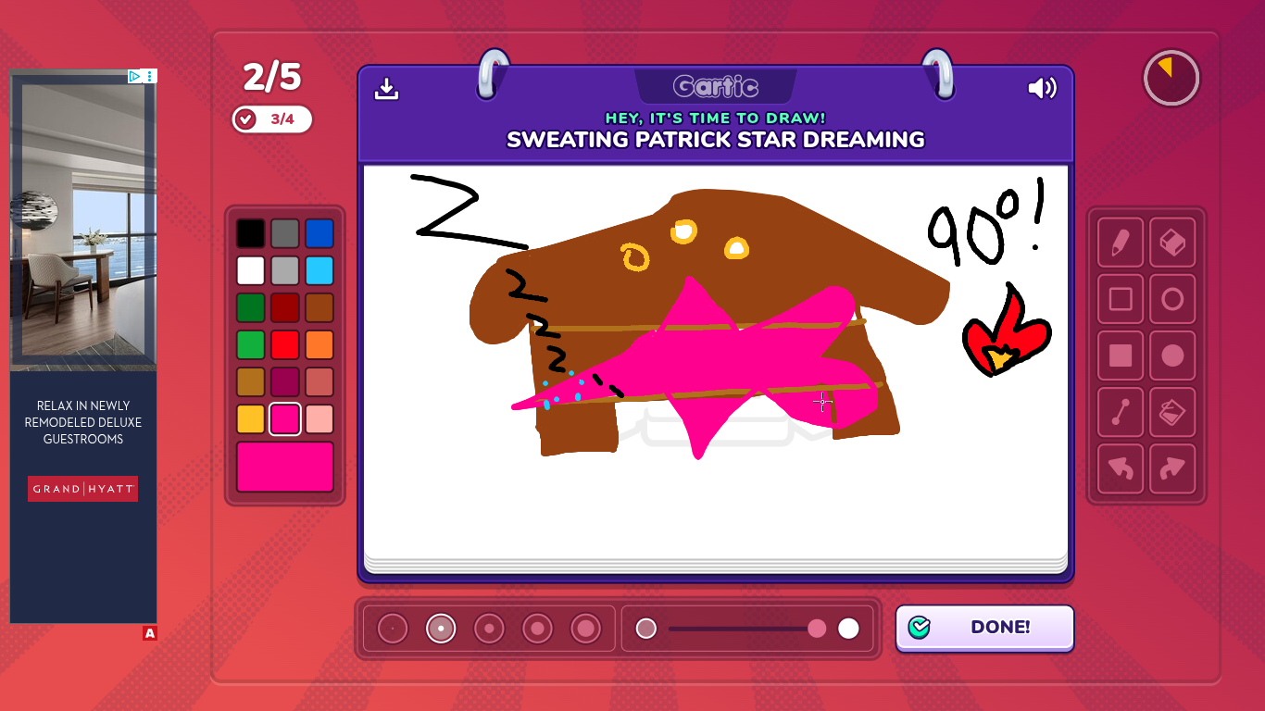The height and width of the screenshot is (711, 1265).
Task: Select the medium brush thickness
Action: point(489,629)
